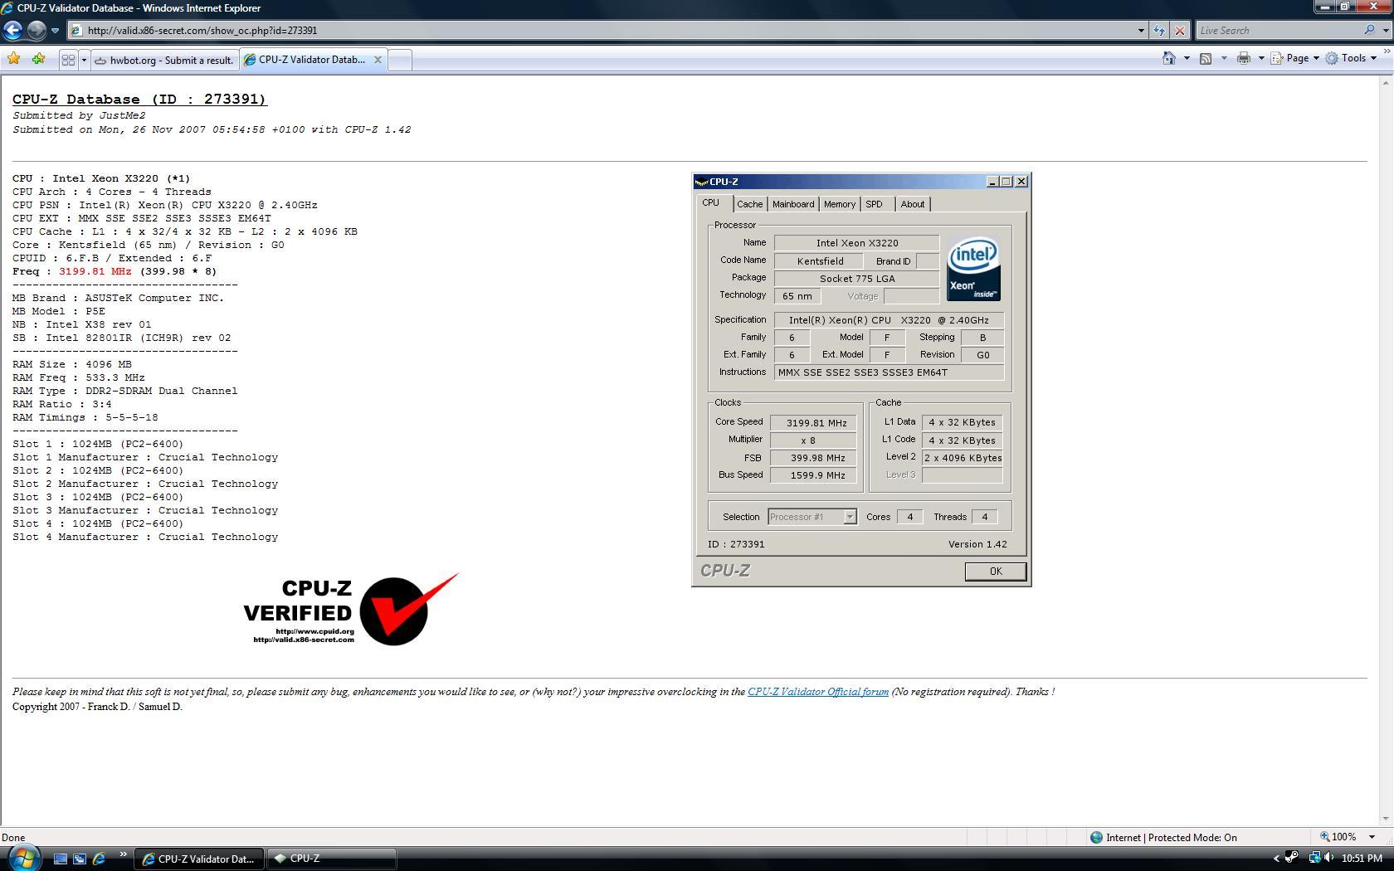Viewport: 1394px width, 871px height.
Task: Switch to the SPD tab in CPU-Z
Action: tap(875, 204)
